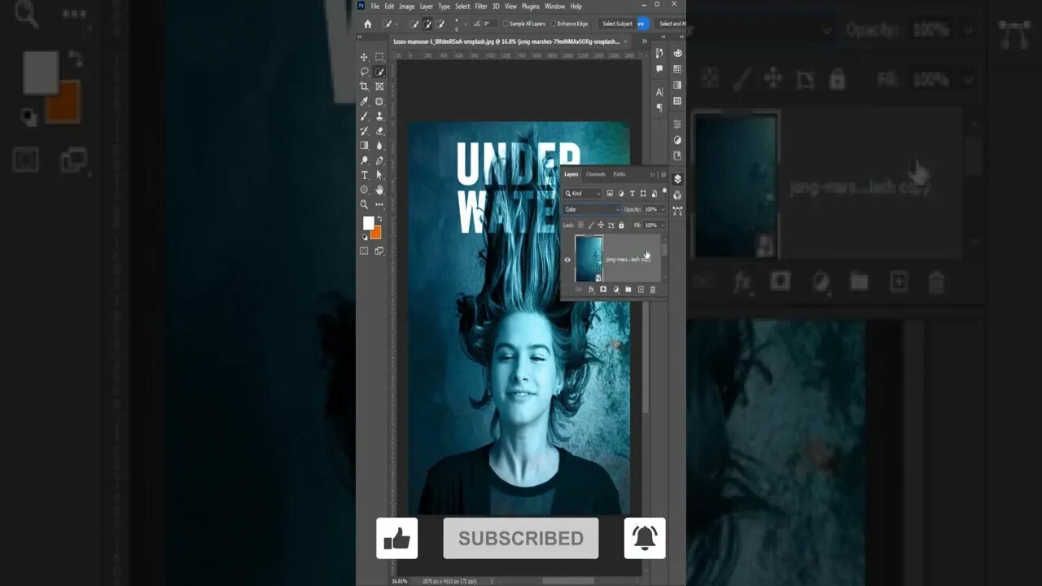Image resolution: width=1042 pixels, height=586 pixels.
Task: Choose New Selection mode in options bar
Action: pyautogui.click(x=414, y=24)
